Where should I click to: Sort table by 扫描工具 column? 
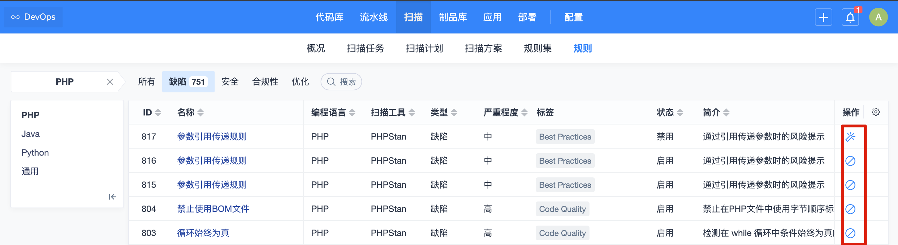coord(393,112)
